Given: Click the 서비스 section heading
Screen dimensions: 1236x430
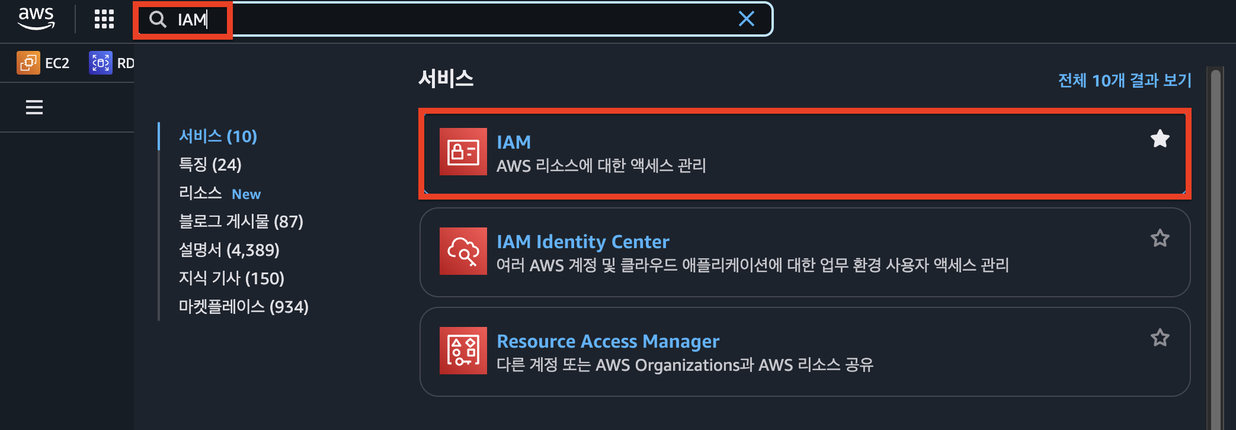Looking at the screenshot, I should [x=446, y=78].
